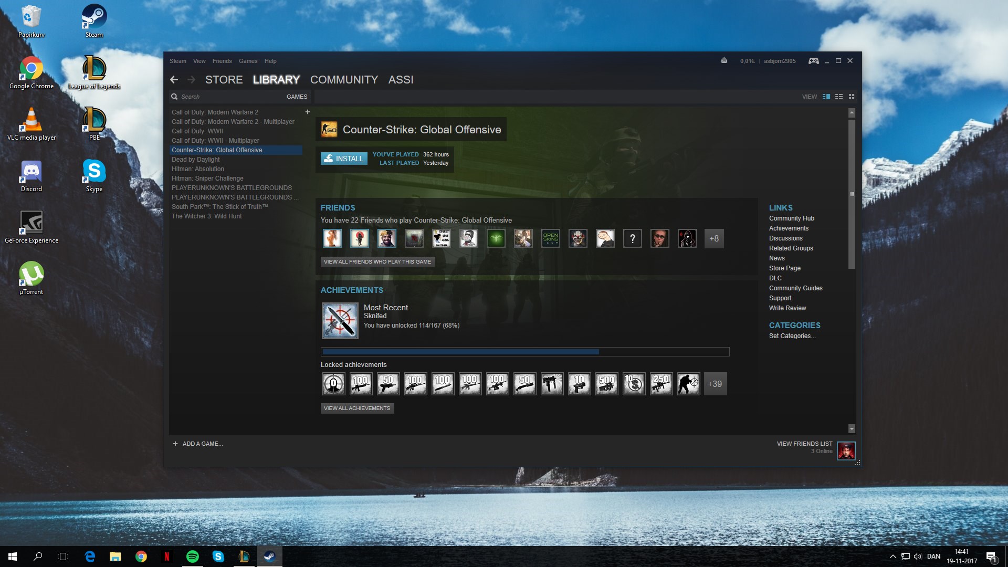
Task: Click the plus icon beside the game list
Action: click(x=308, y=112)
